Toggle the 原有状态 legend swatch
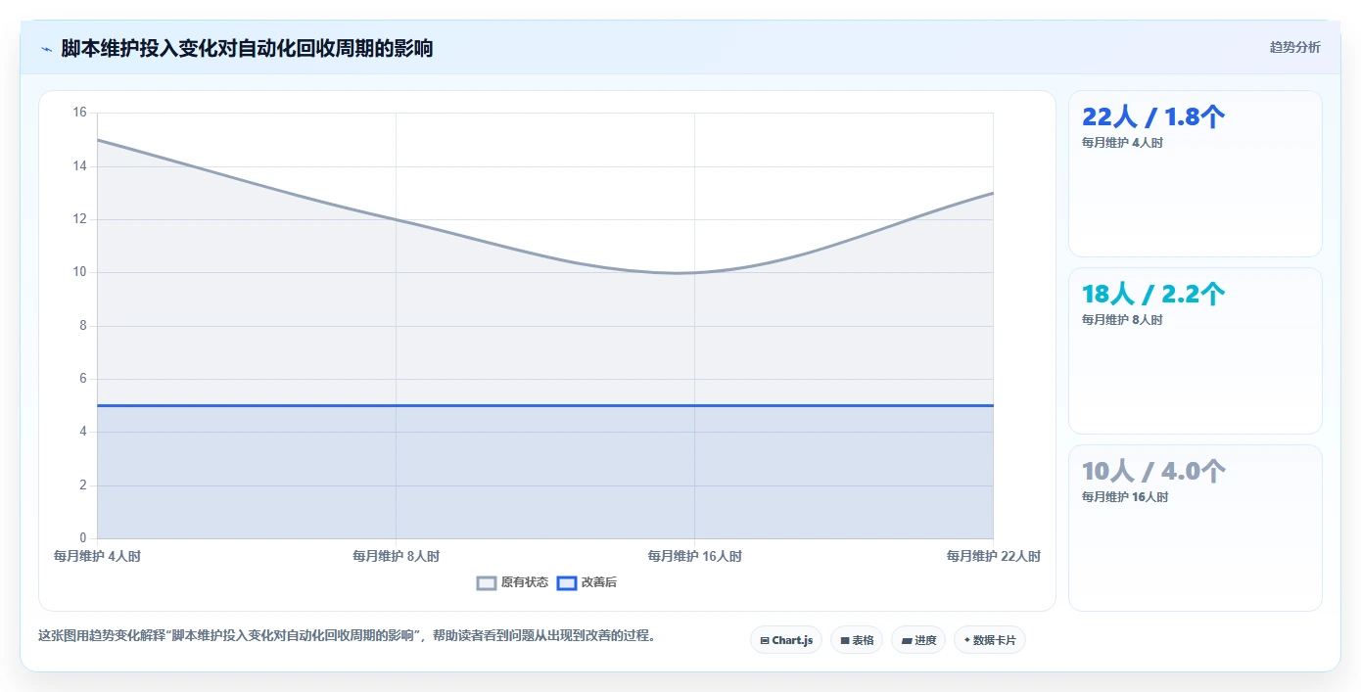The width and height of the screenshot is (1361, 692). (487, 583)
